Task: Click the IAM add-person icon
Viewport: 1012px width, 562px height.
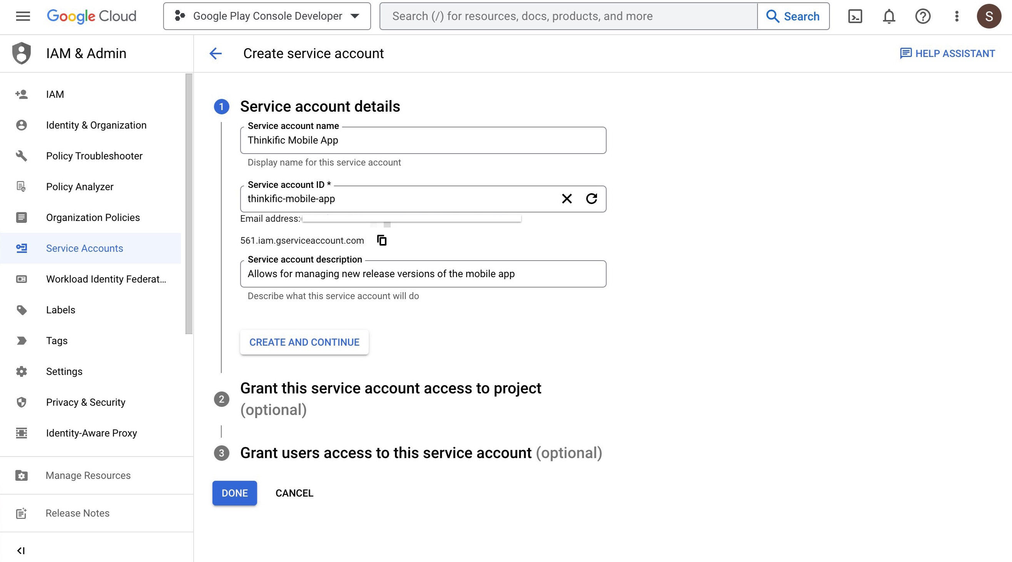Action: [22, 94]
